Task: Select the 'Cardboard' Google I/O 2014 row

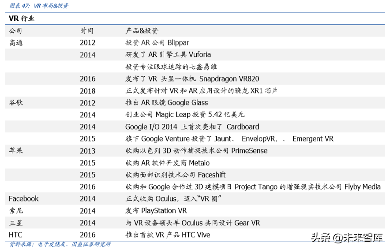Action: click(x=192, y=127)
